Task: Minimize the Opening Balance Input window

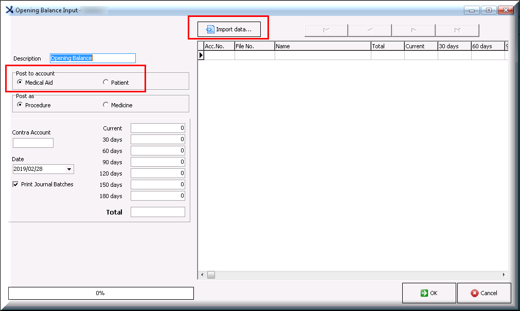Action: pos(472,10)
